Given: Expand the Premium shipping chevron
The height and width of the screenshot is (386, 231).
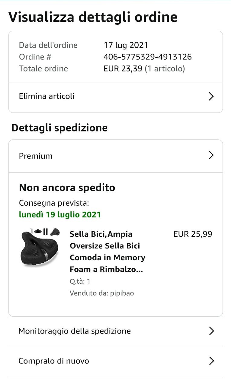Looking at the screenshot, I should coord(211,156).
